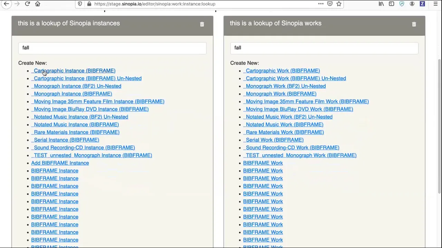
Task: Open page actions three-dot menu
Action: pyautogui.click(x=321, y=4)
